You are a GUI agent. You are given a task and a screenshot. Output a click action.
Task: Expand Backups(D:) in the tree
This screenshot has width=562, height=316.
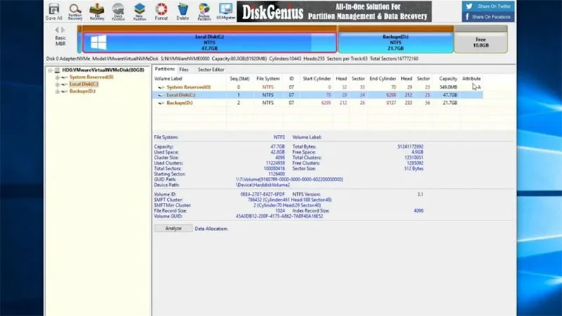coord(58,92)
